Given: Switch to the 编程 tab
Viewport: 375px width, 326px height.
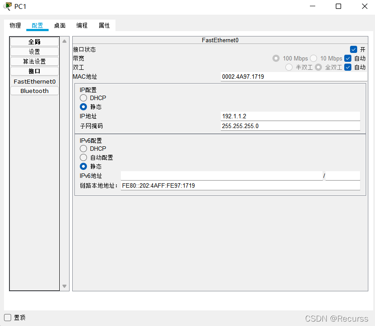Looking at the screenshot, I should point(82,25).
